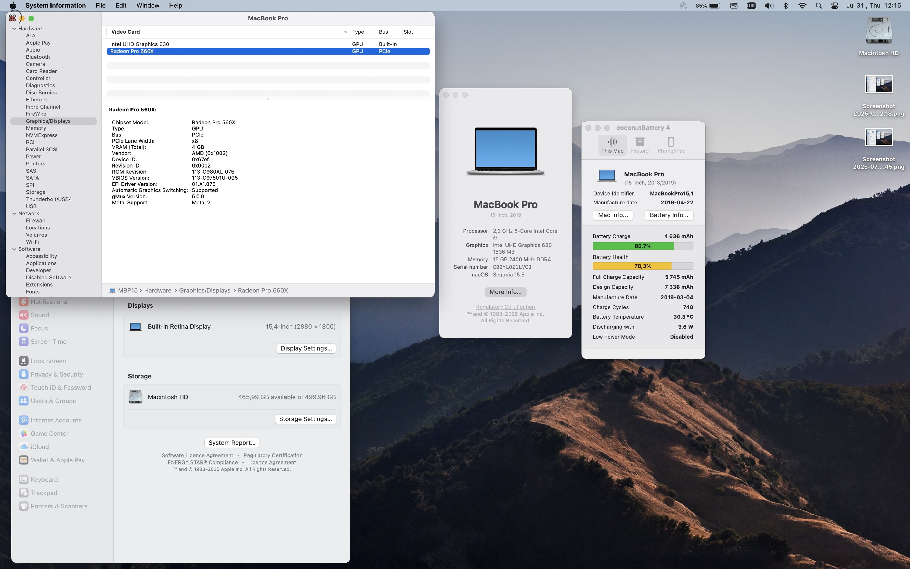Click the Battery Health 78,3% bar
This screenshot has width=910, height=569.
(643, 266)
